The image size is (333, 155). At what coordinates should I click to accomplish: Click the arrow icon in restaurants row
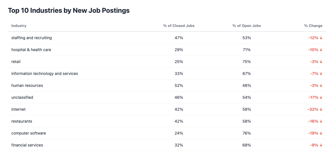click(321, 122)
